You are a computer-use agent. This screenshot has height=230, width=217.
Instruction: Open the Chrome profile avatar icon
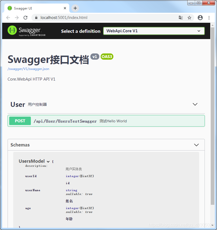tap(200, 18)
